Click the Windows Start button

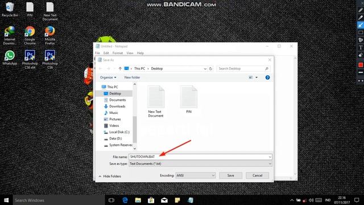(6, 200)
